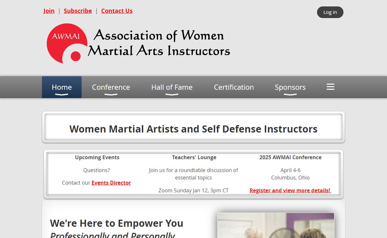Click the Teachers' Lounge heading
The height and width of the screenshot is (238, 387).
(194, 157)
